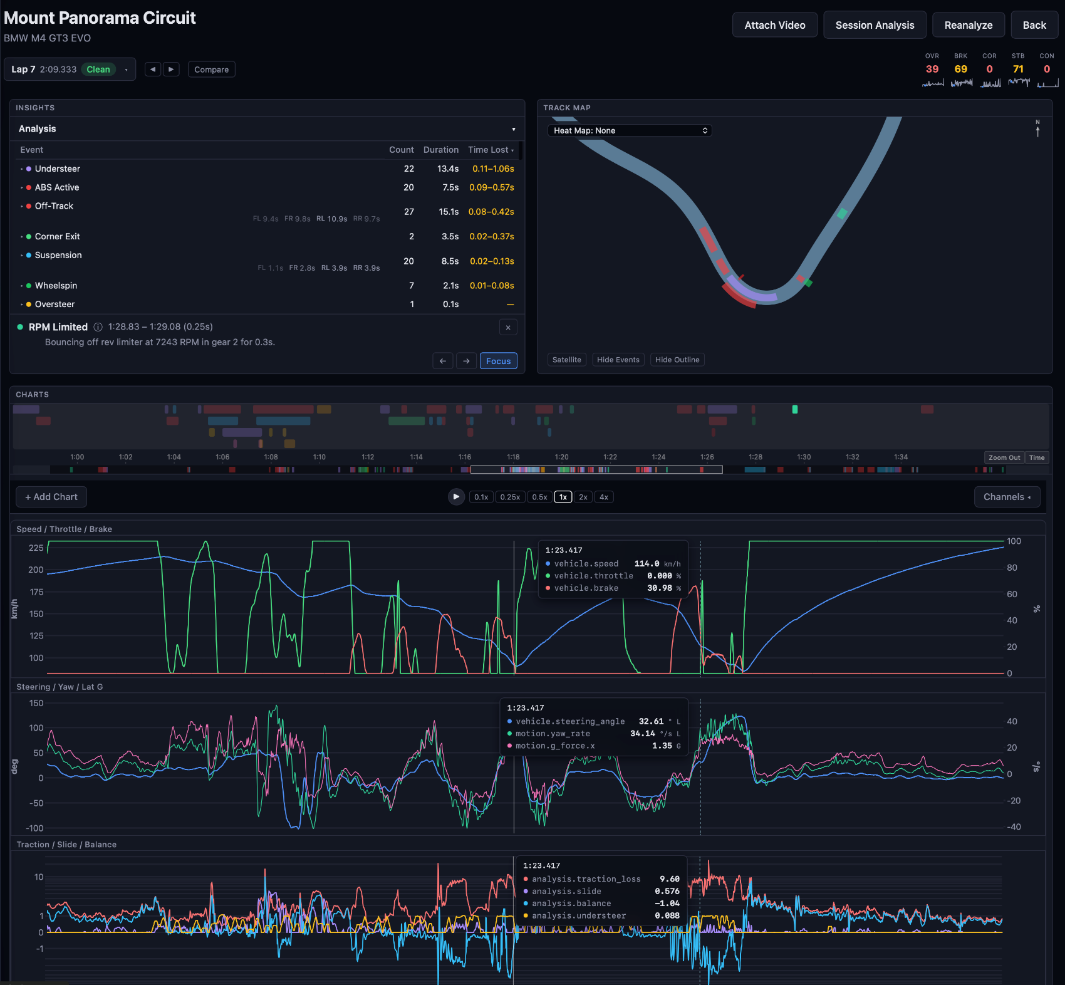Jump to next event arrow
The image size is (1065, 985).
(466, 361)
